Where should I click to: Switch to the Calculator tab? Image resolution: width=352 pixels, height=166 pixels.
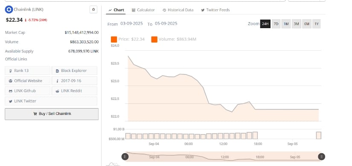click(x=143, y=10)
